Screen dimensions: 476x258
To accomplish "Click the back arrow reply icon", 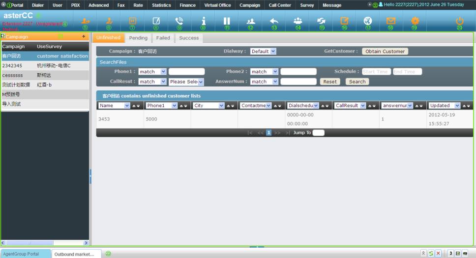I will (x=274, y=21).
